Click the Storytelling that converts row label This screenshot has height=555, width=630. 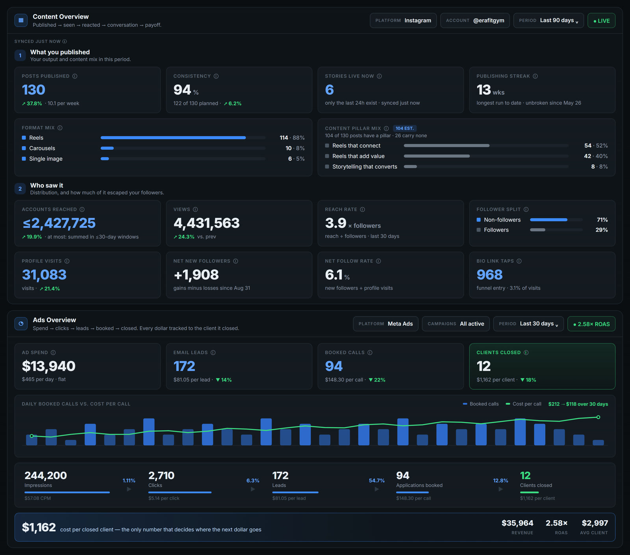(365, 167)
